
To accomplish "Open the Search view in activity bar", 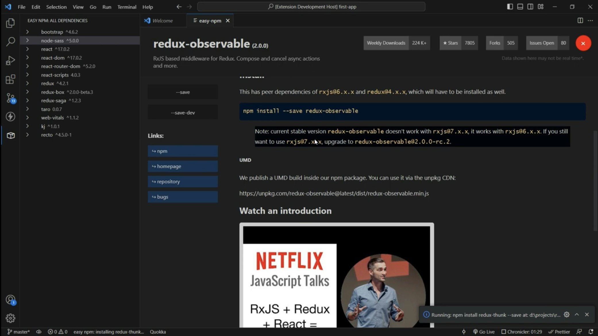I will pos(10,42).
